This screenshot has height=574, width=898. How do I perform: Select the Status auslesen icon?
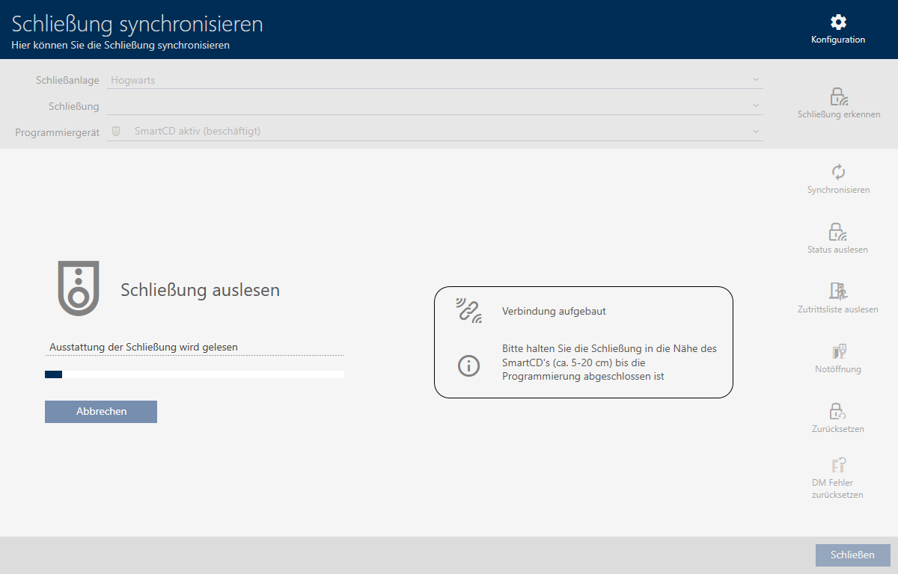[x=837, y=232]
